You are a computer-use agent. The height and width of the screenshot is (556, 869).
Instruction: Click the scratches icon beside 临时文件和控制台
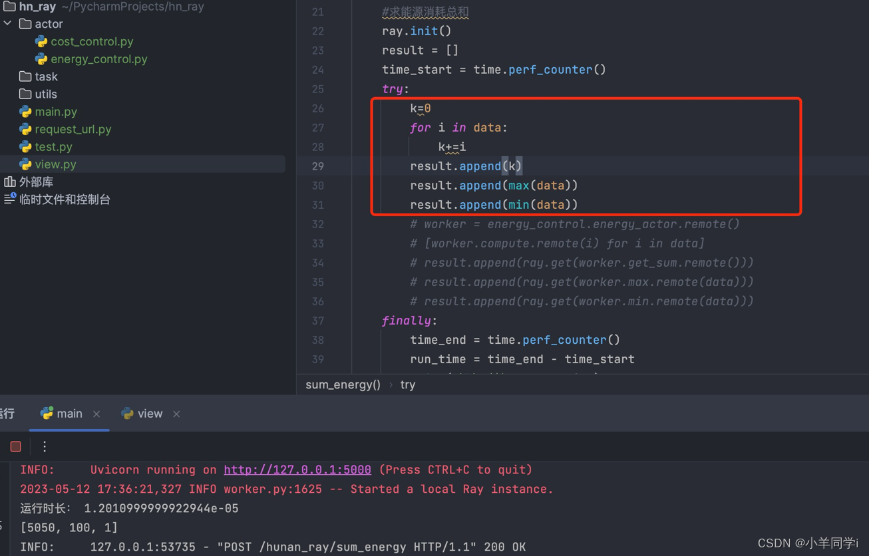click(x=9, y=199)
